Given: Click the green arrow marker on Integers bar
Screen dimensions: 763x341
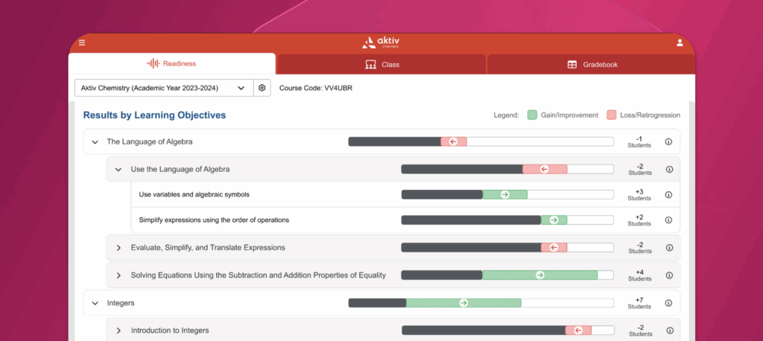Looking at the screenshot, I should (x=463, y=303).
